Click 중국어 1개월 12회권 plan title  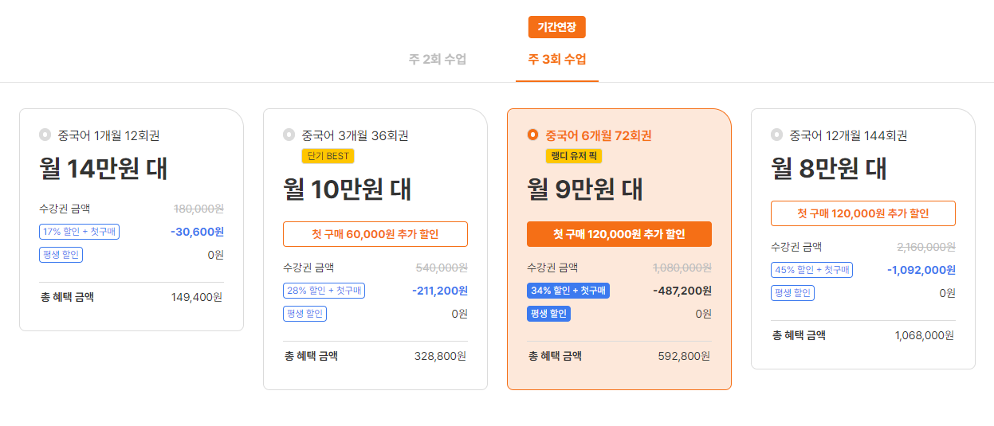pos(108,135)
